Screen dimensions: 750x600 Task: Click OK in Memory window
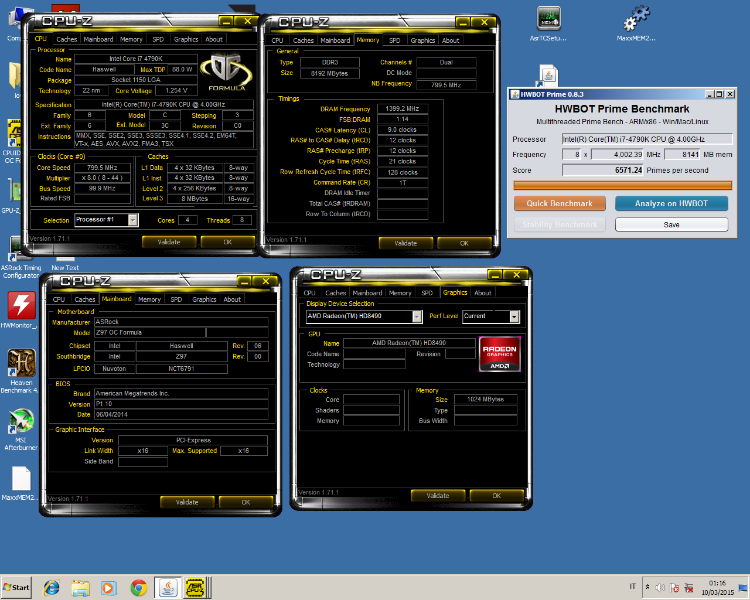[464, 243]
